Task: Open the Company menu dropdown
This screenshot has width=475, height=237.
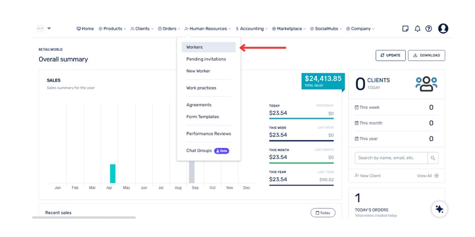Action: tap(361, 28)
